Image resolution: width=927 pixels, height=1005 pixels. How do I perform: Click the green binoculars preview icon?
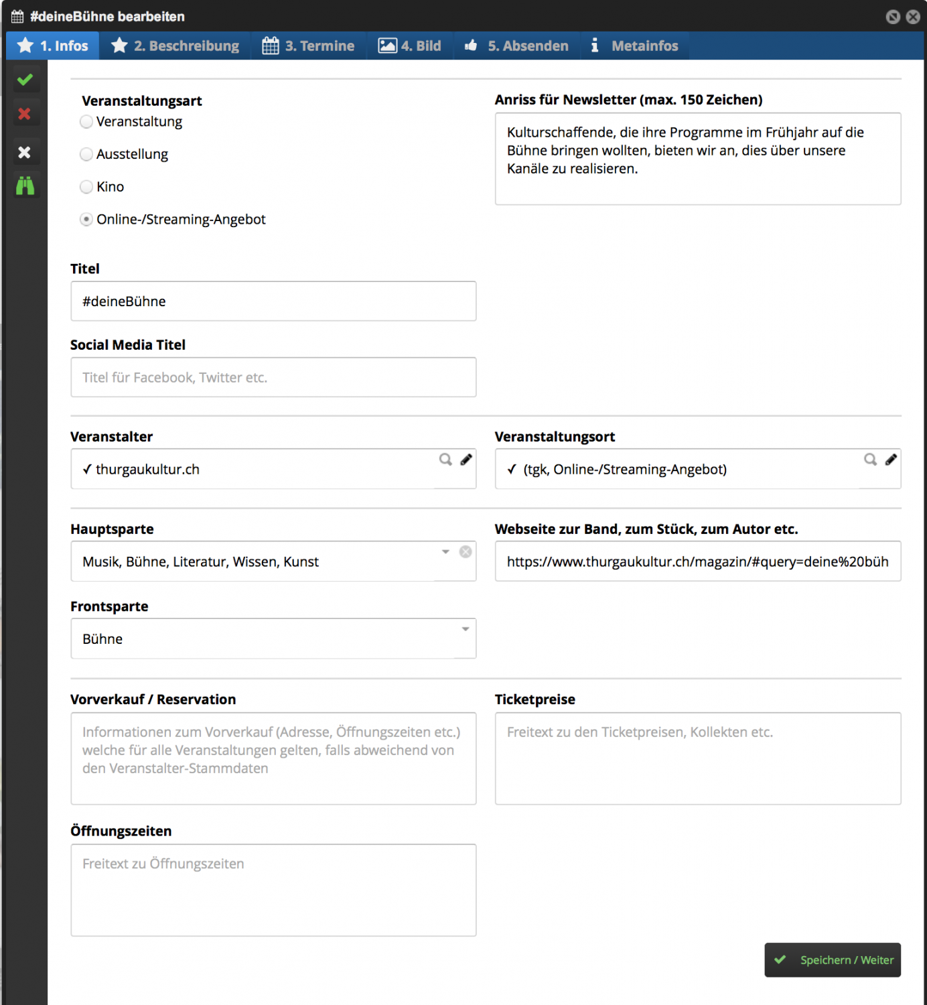pyautogui.click(x=25, y=186)
